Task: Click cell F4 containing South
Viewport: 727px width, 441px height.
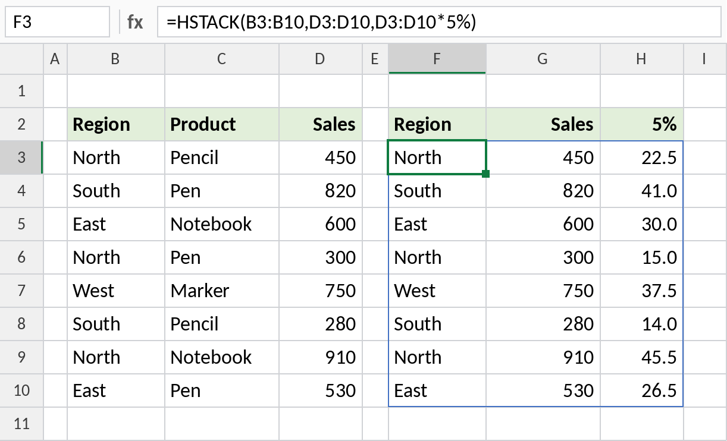Action: [437, 191]
